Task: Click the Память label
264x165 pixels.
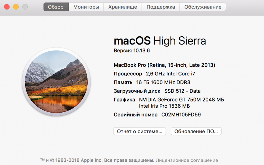Action: click(x=123, y=82)
